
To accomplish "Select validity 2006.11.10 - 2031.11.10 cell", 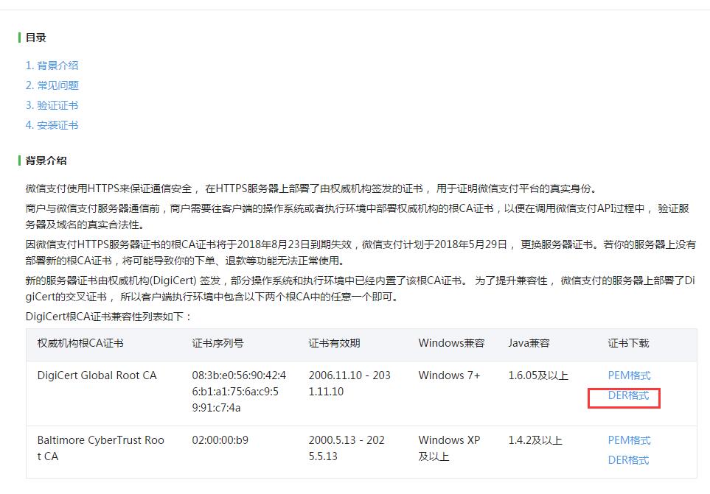I will [349, 384].
